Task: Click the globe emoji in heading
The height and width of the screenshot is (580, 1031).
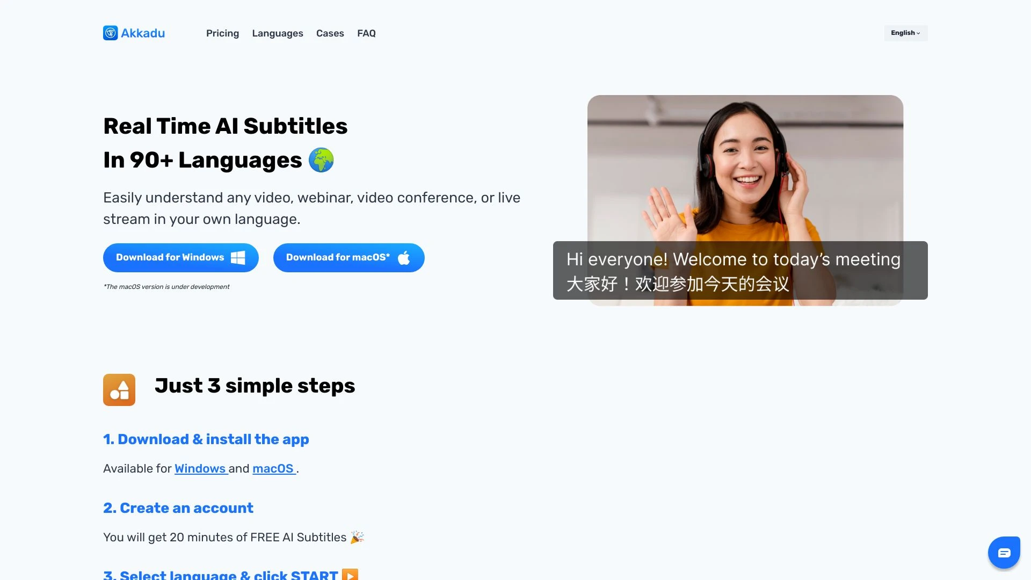Action: click(x=322, y=160)
